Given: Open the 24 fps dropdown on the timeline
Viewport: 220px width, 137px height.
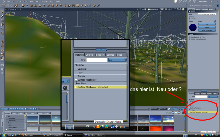Looking at the screenshot, I should coord(182,109).
